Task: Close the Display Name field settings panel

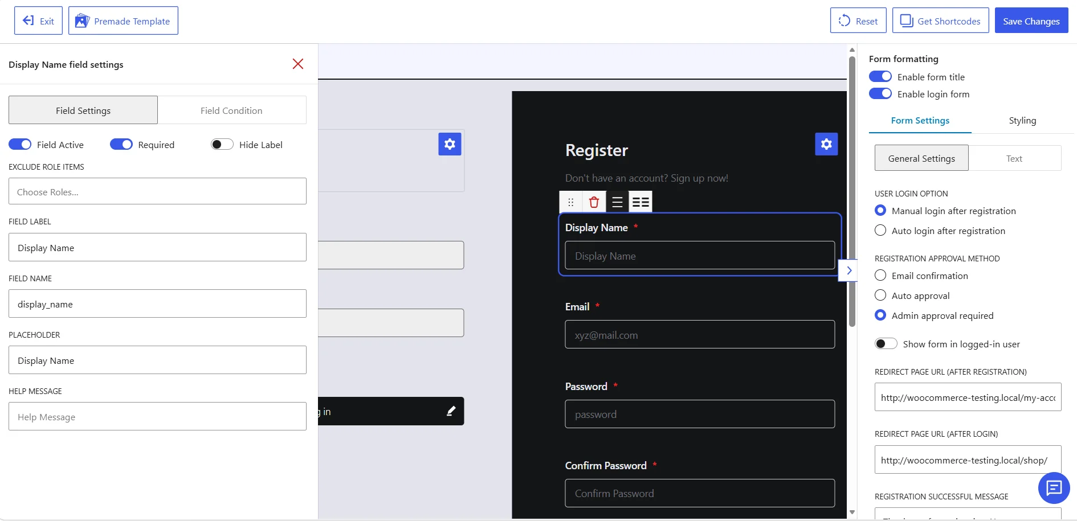Action: coord(297,64)
